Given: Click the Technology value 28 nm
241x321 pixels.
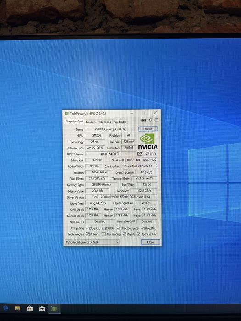Looking at the screenshot, I should tap(95, 142).
